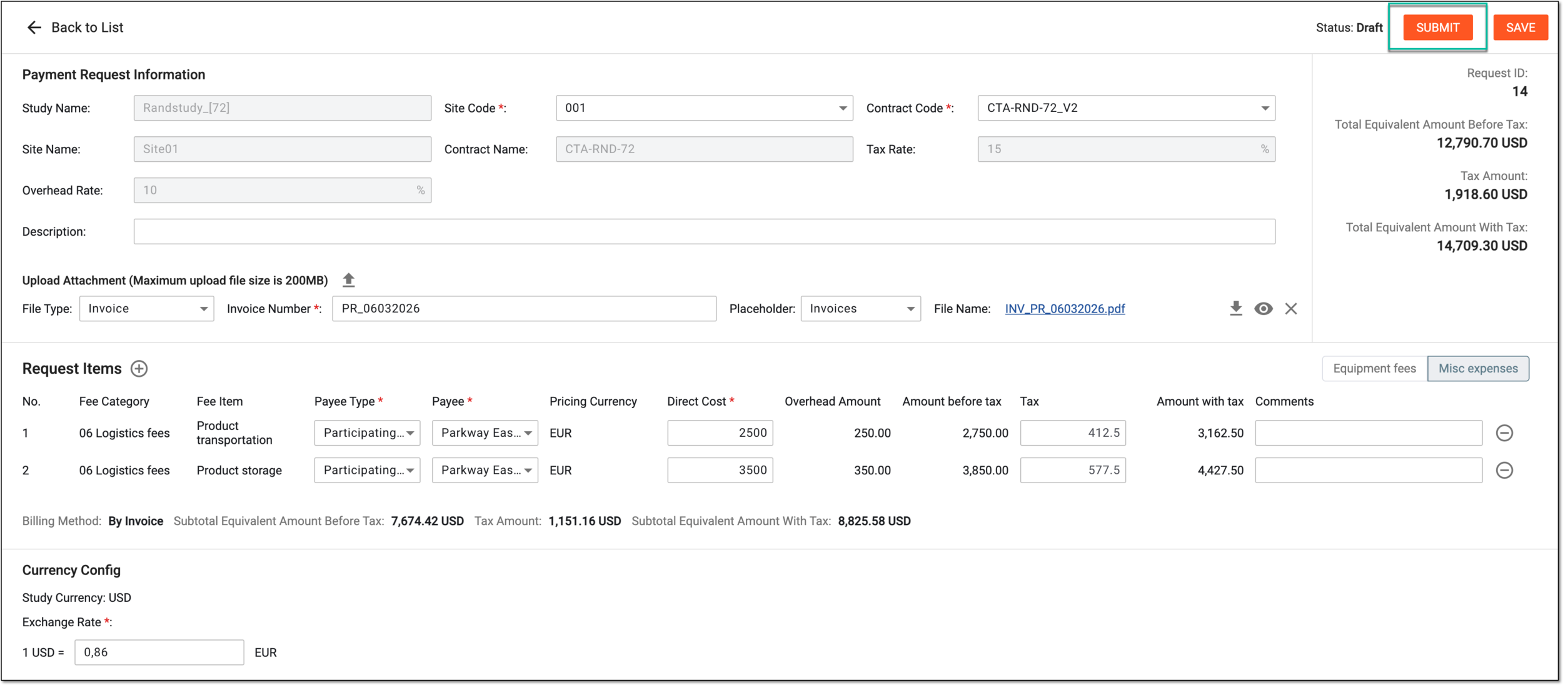Viewport: 1563px width, 685px height.
Task: Click the Direct Cost column header
Action: pyautogui.click(x=700, y=401)
